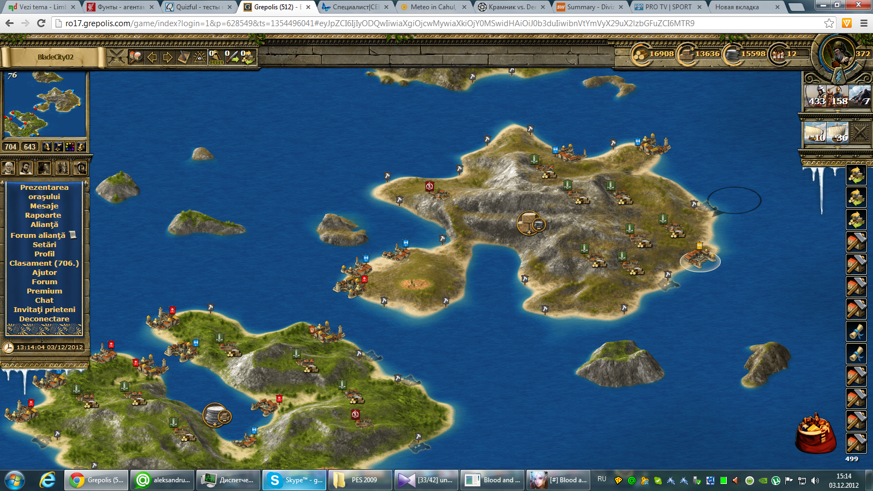Select the land unit showing 433
The height and width of the screenshot is (491, 873).
[816, 96]
